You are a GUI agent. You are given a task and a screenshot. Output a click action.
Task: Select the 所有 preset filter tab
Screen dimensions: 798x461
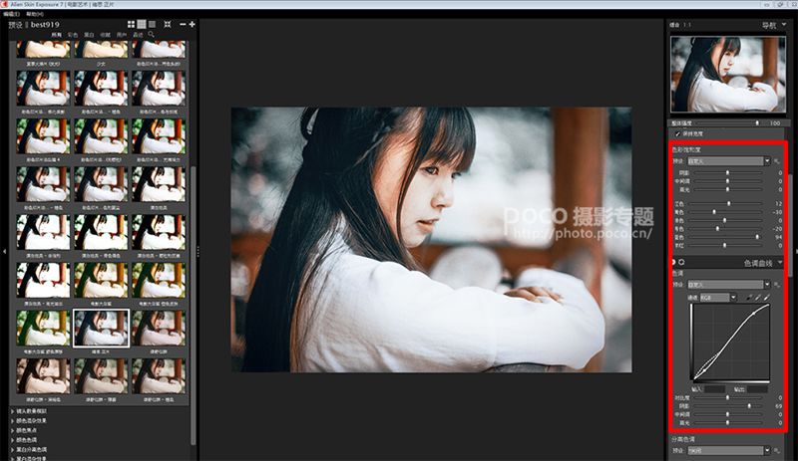pyautogui.click(x=57, y=35)
